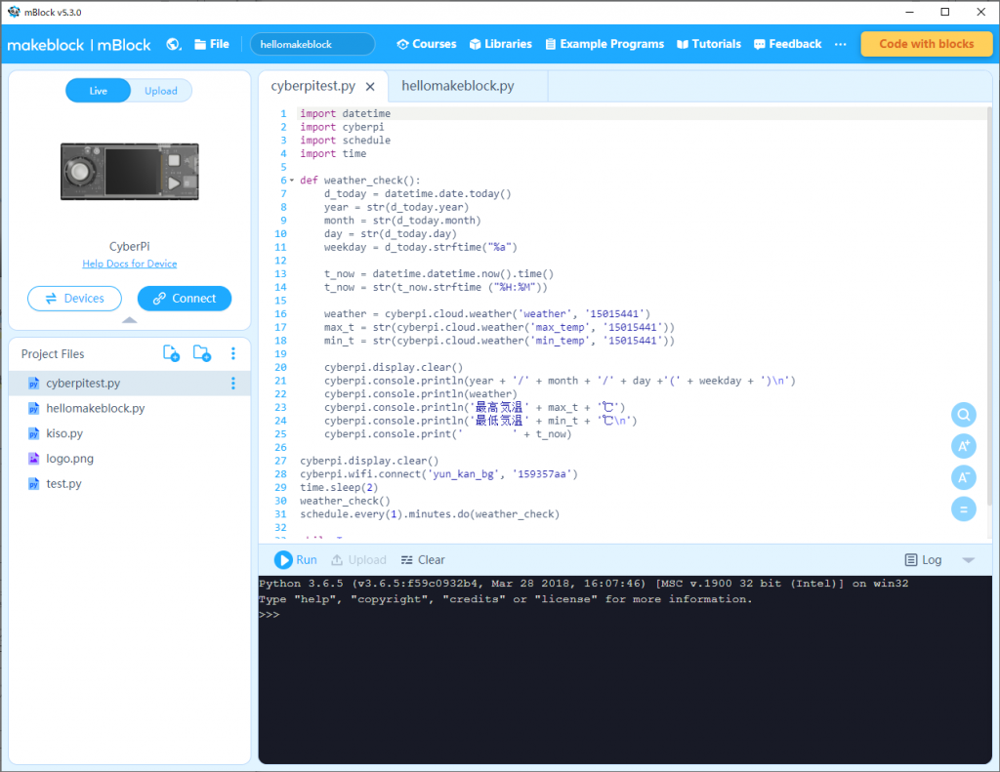Place cursor on line 1 import datetime
The image size is (1000, 772).
345,113
